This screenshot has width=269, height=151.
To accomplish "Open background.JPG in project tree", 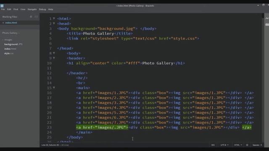I will 13,44.
